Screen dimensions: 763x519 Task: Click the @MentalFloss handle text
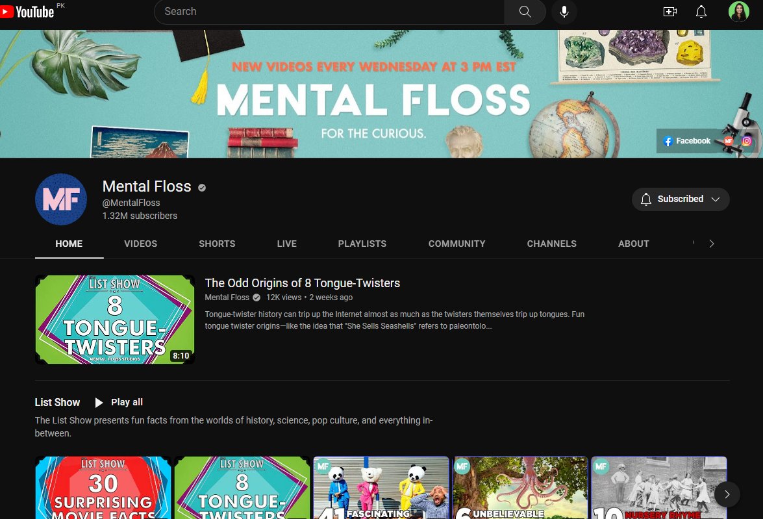click(131, 203)
